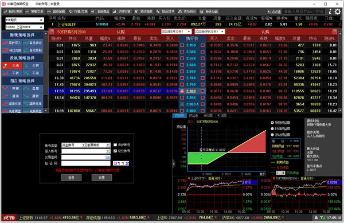Click the 设置 button in login panel
This screenshot has height=223, width=344.
pyautogui.click(x=102, y=178)
